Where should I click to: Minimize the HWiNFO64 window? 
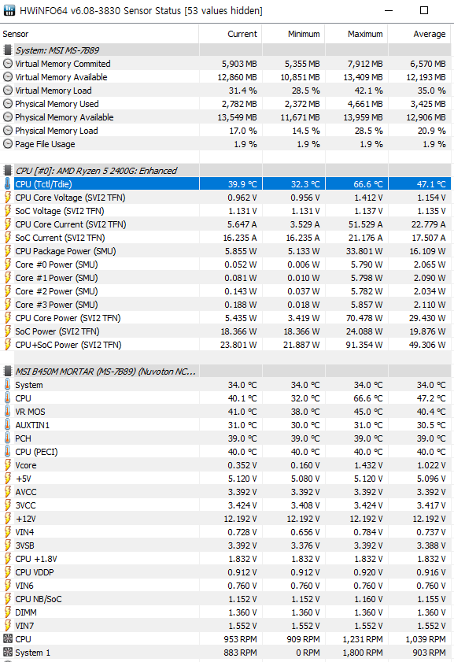coord(389,10)
